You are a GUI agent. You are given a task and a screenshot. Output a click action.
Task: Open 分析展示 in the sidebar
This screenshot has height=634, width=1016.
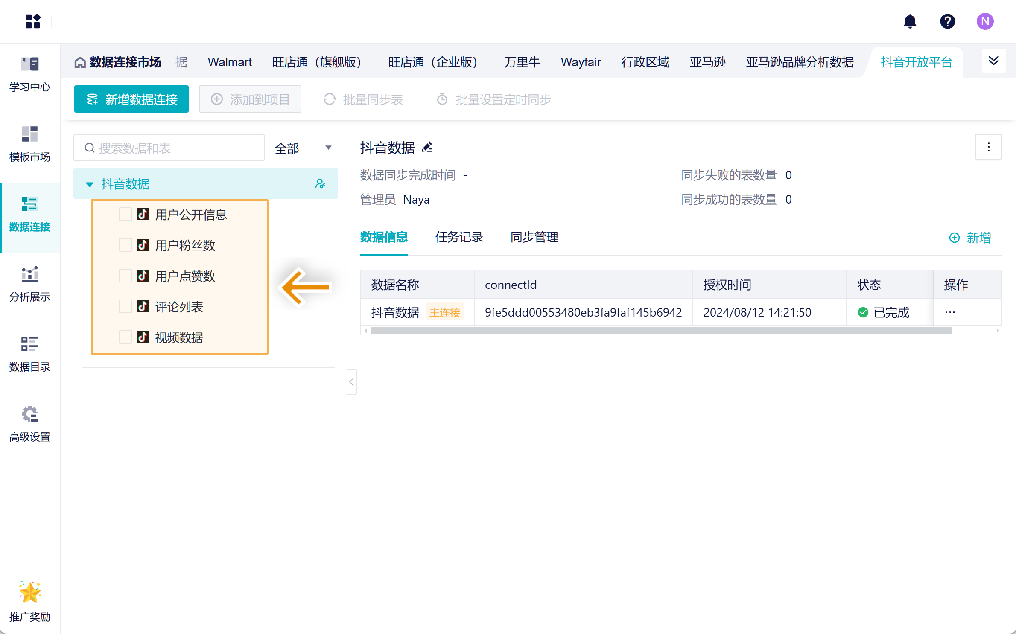point(30,284)
